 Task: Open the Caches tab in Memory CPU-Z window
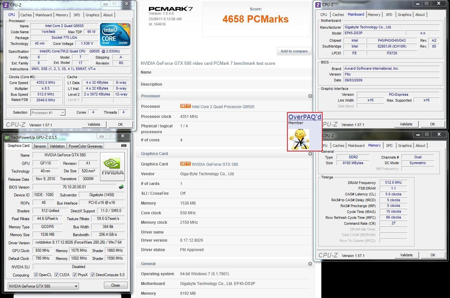(x=339, y=146)
